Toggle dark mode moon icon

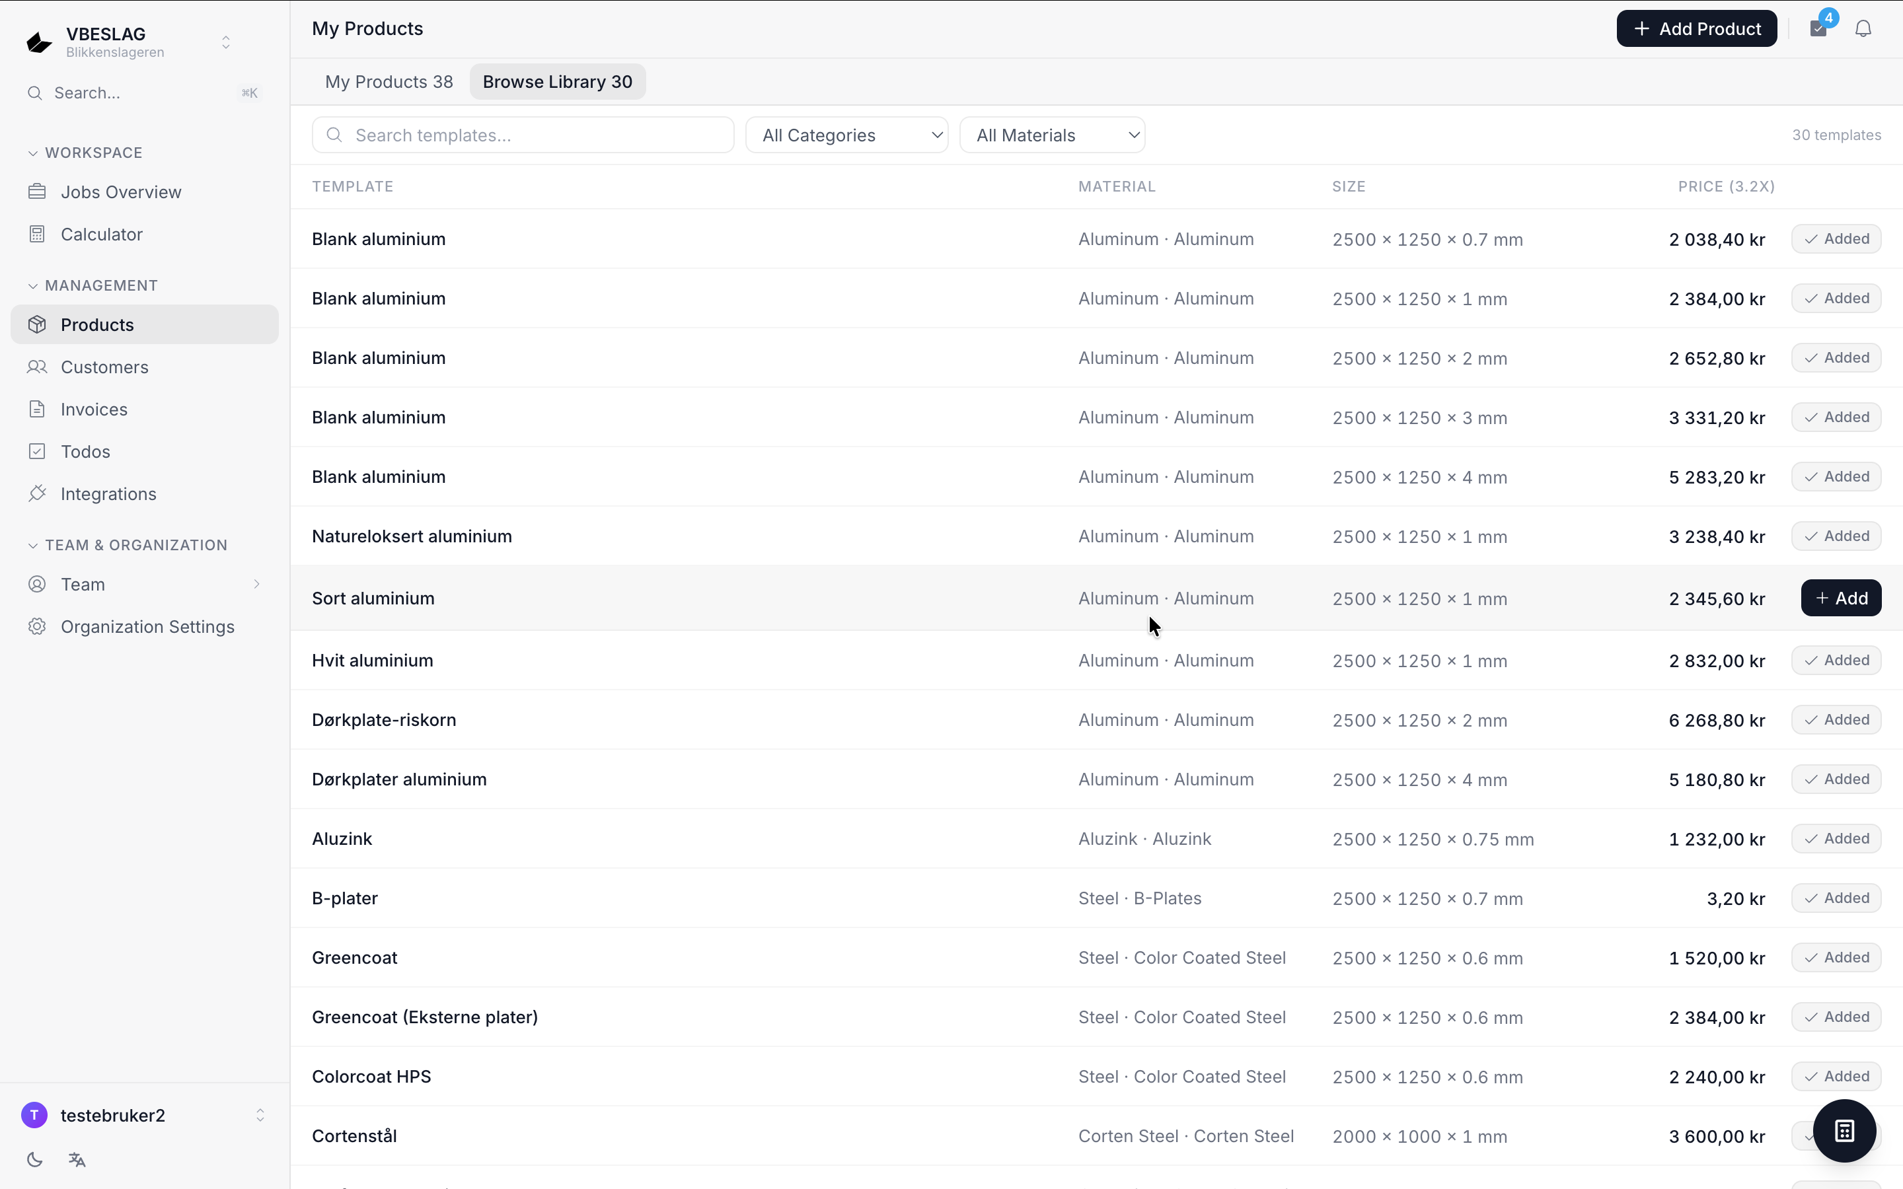[x=34, y=1159]
